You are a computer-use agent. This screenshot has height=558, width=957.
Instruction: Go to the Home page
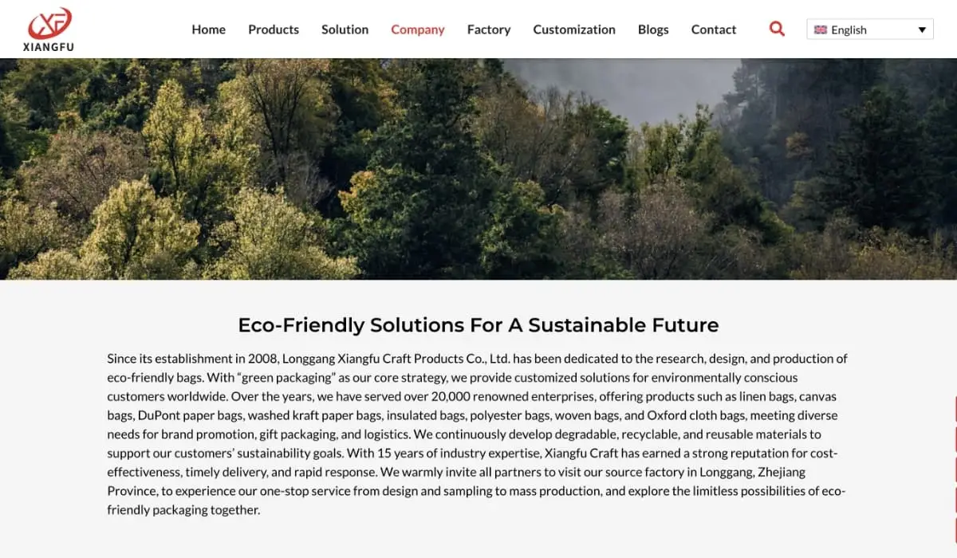(208, 29)
